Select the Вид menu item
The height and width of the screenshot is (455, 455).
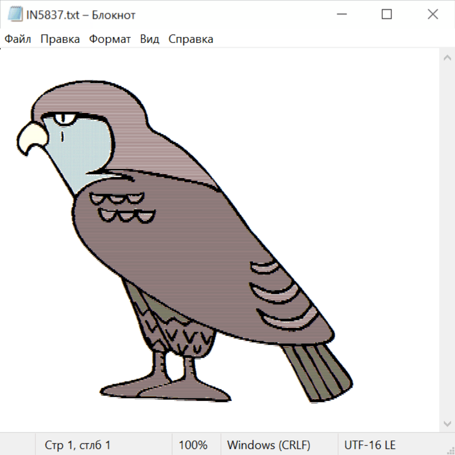point(149,39)
